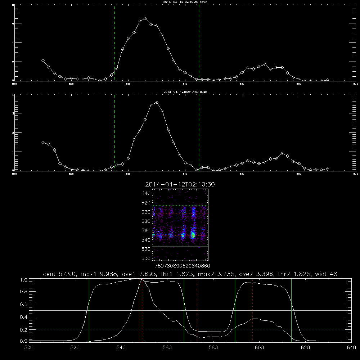
Task: Click the timestamp title above the spectrogram image
Action: coord(180,184)
